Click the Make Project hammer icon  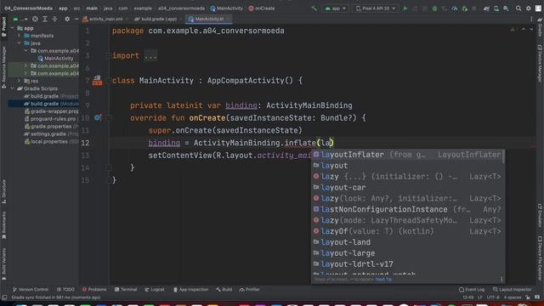314,8
